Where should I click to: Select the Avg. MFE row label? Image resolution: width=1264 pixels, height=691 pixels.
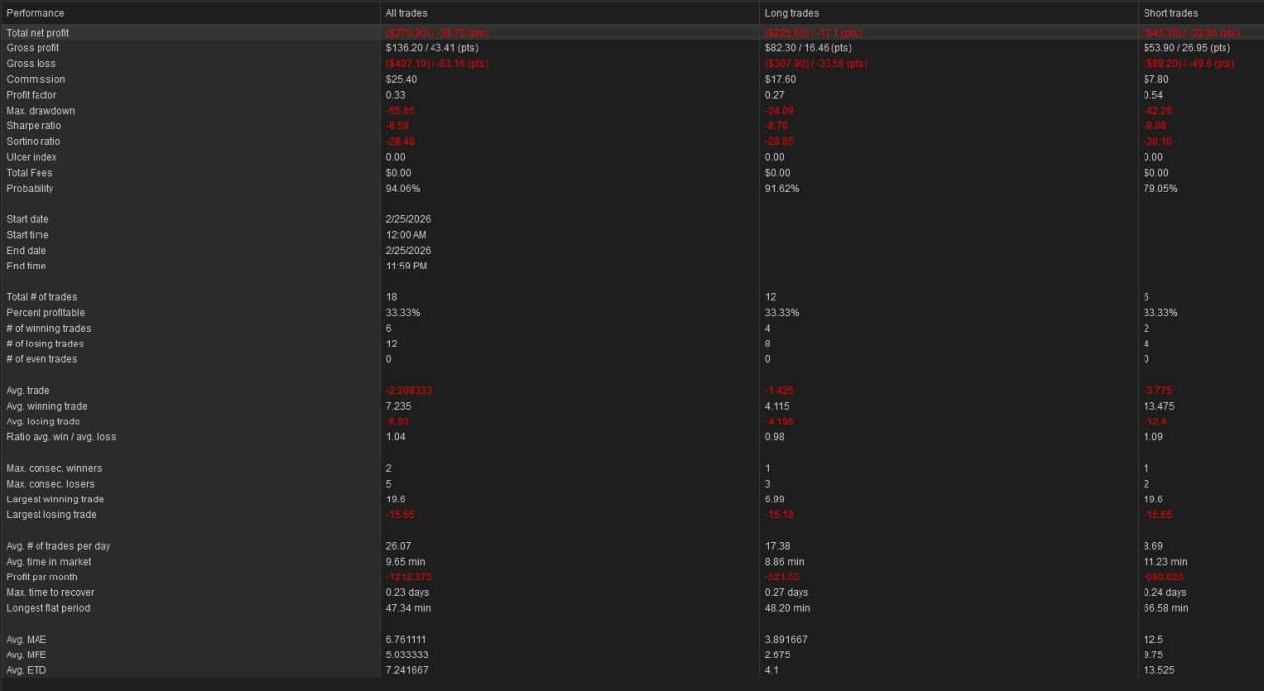coord(27,655)
